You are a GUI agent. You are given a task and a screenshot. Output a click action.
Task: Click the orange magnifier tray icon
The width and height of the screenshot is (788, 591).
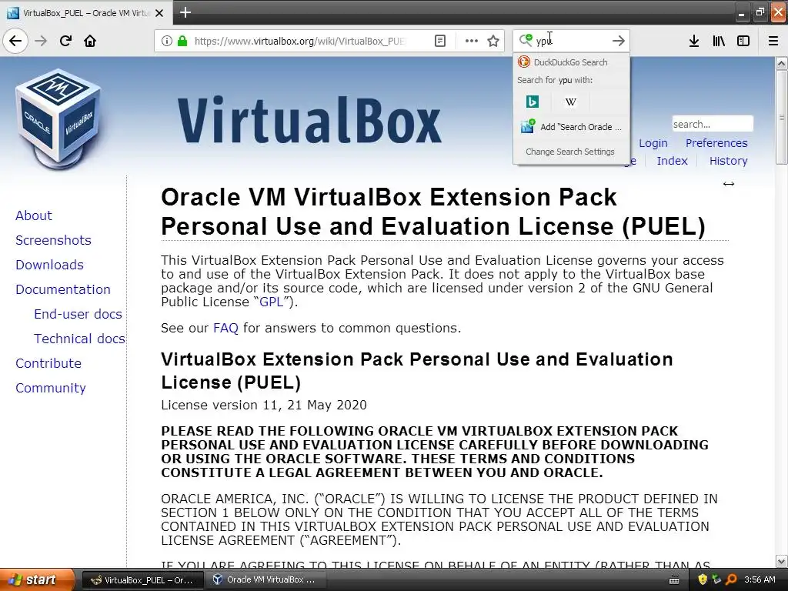click(731, 580)
